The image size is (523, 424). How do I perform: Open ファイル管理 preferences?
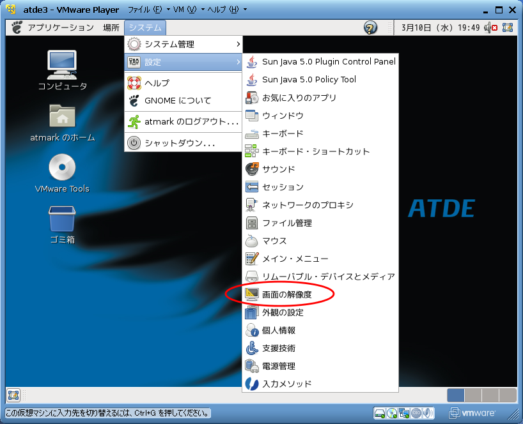[x=320, y=223]
